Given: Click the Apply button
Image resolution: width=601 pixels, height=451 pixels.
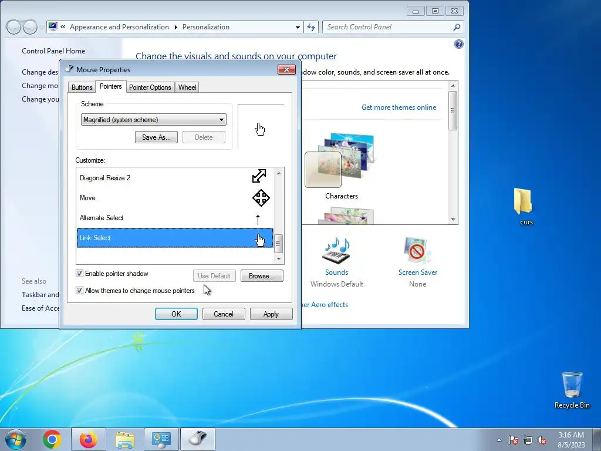Looking at the screenshot, I should [x=271, y=314].
